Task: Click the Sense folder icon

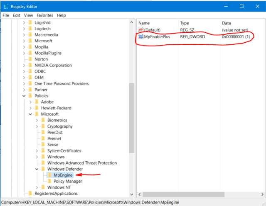Action: pos(43,144)
